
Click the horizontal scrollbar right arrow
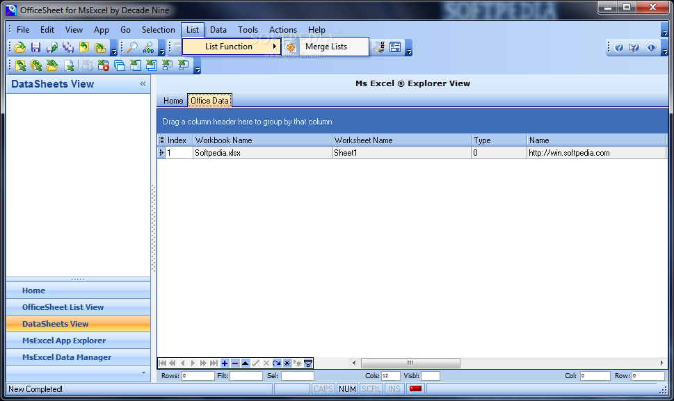[x=661, y=363]
